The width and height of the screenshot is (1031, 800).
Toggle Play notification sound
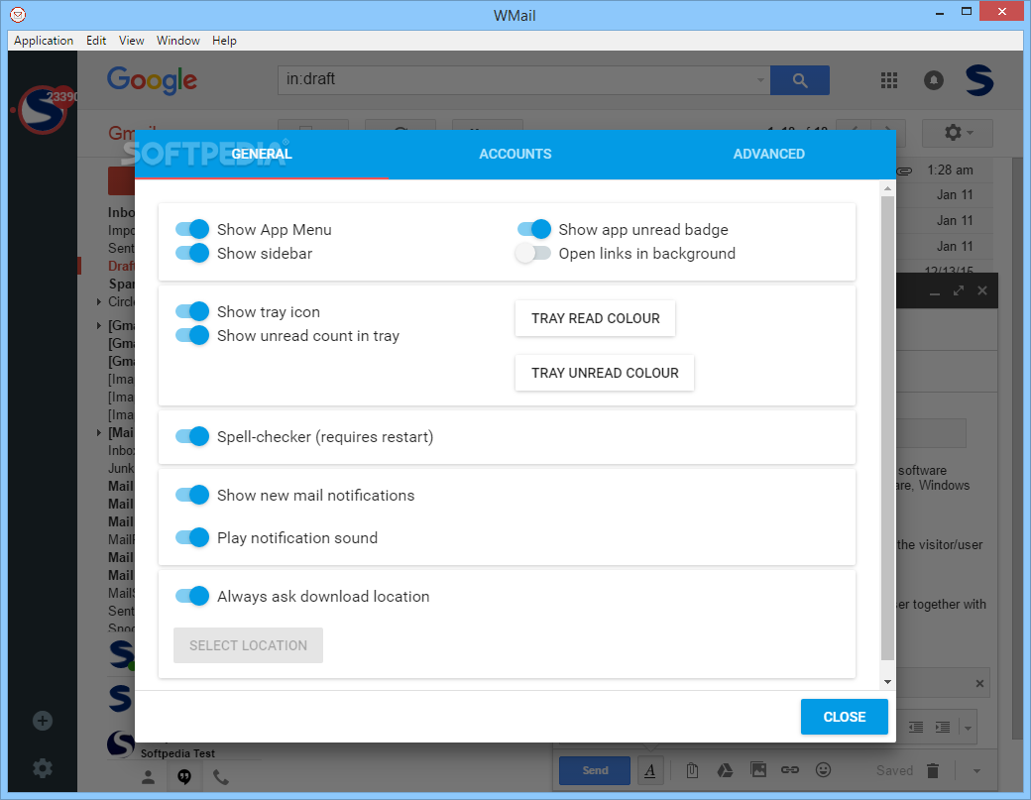click(192, 537)
